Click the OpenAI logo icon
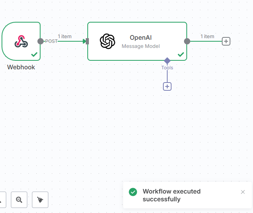 [107, 41]
